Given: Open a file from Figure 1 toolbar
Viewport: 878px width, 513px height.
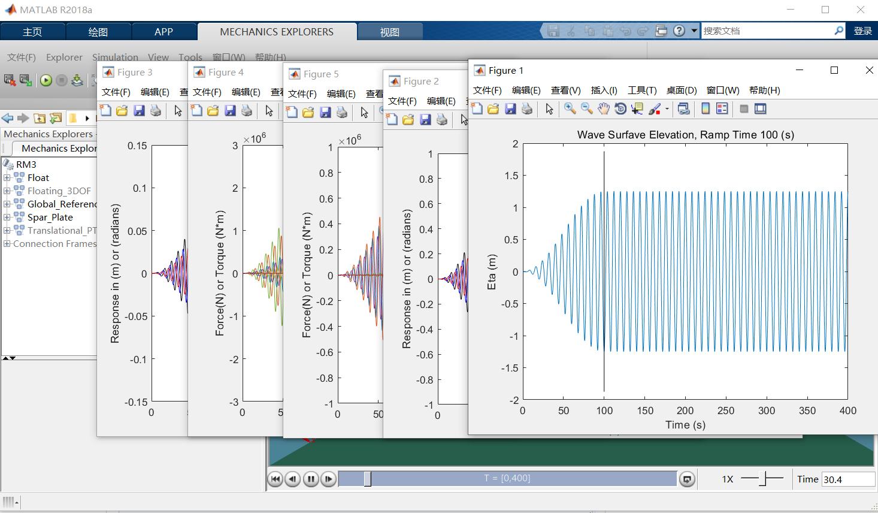Looking at the screenshot, I should [x=494, y=108].
